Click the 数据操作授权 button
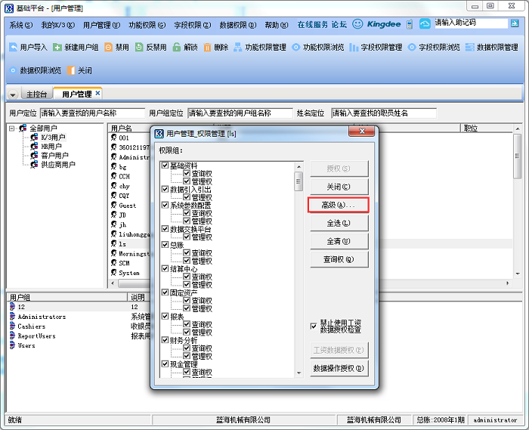The height and width of the screenshot is (430, 529). pos(339,369)
